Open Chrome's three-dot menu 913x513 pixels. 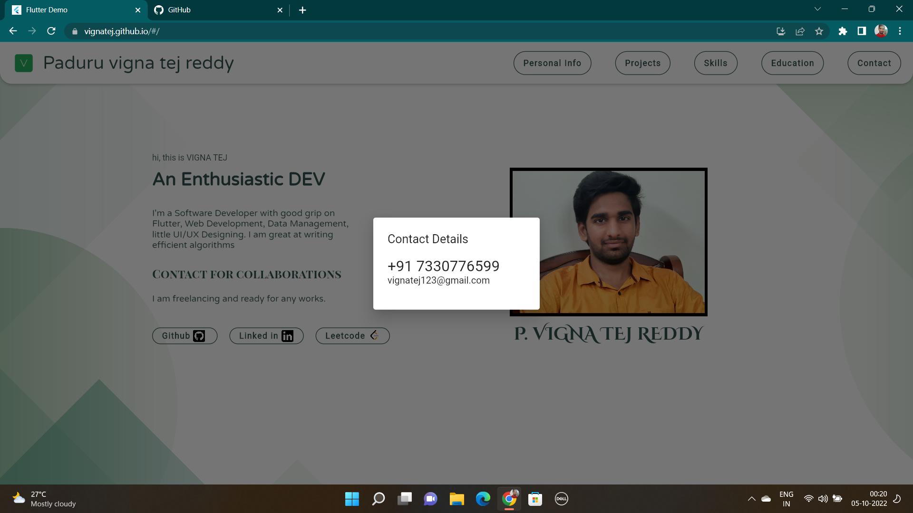pos(900,31)
